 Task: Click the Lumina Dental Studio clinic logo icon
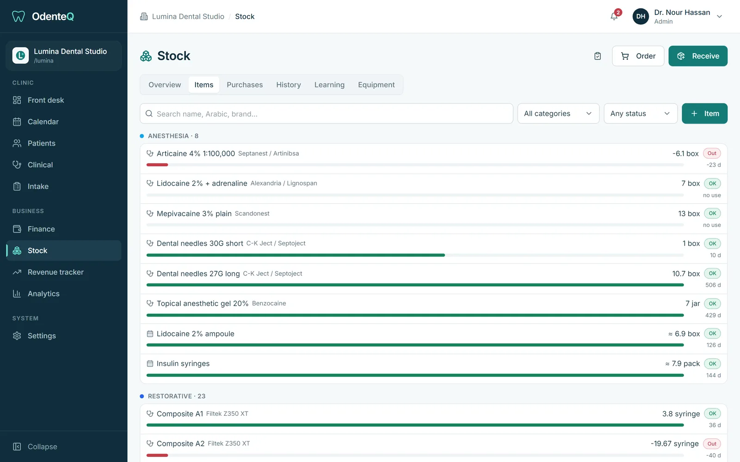(x=20, y=55)
